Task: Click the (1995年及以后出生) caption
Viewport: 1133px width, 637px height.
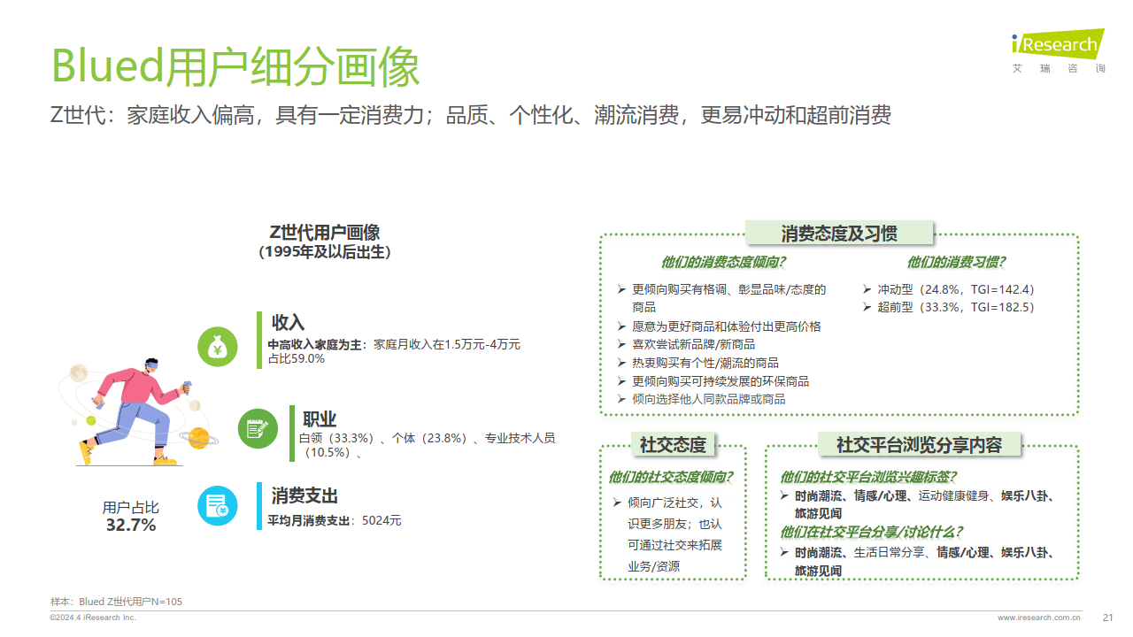Action: pyautogui.click(x=325, y=252)
